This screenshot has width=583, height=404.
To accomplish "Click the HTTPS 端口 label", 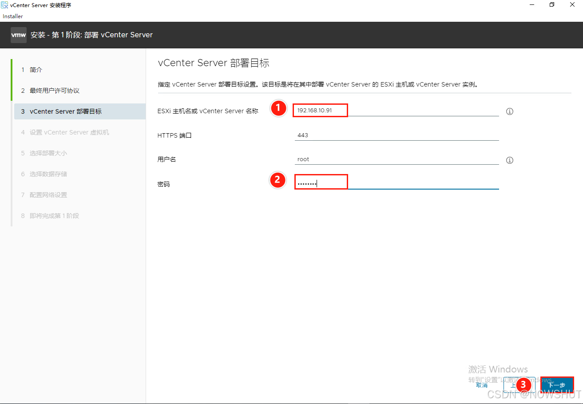I will pyautogui.click(x=175, y=135).
